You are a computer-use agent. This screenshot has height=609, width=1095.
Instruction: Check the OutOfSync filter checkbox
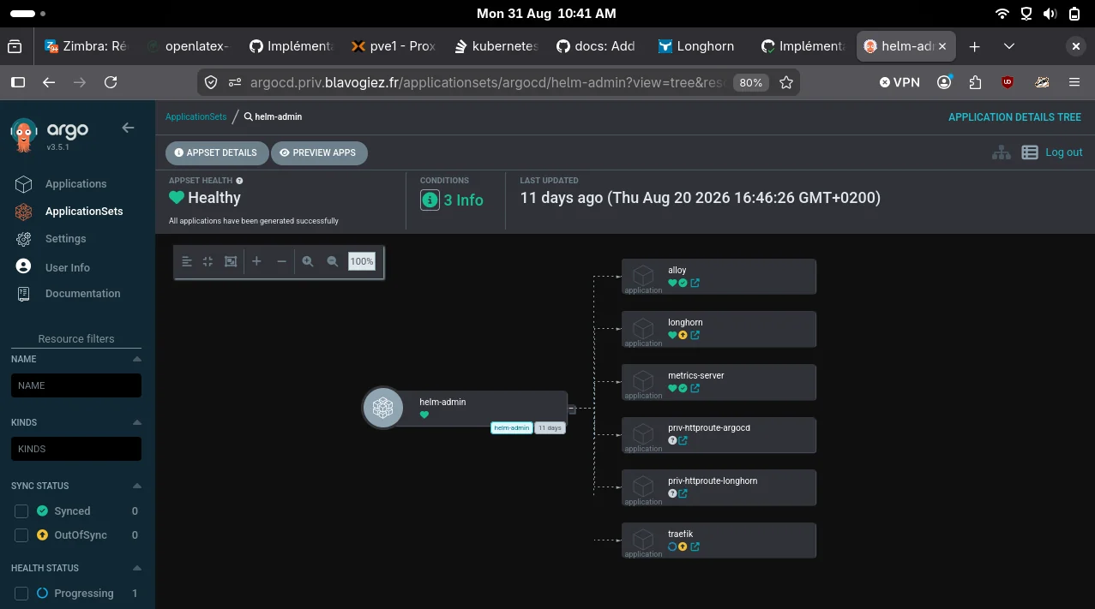point(21,535)
